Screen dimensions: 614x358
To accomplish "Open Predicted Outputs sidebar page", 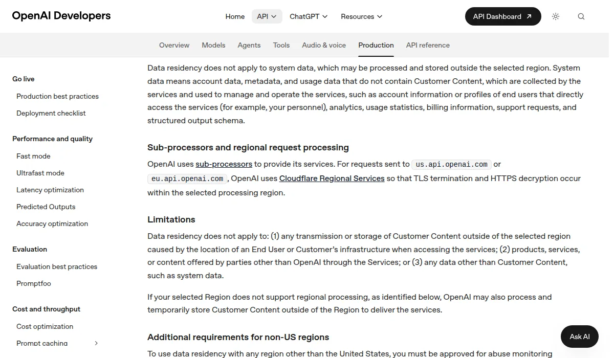I will [x=46, y=207].
